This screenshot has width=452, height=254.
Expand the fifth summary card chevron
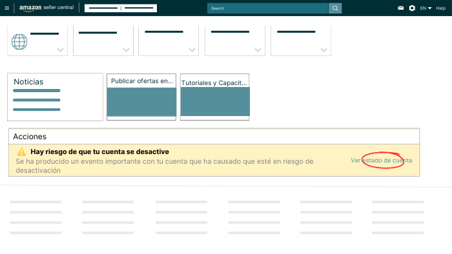(x=324, y=50)
